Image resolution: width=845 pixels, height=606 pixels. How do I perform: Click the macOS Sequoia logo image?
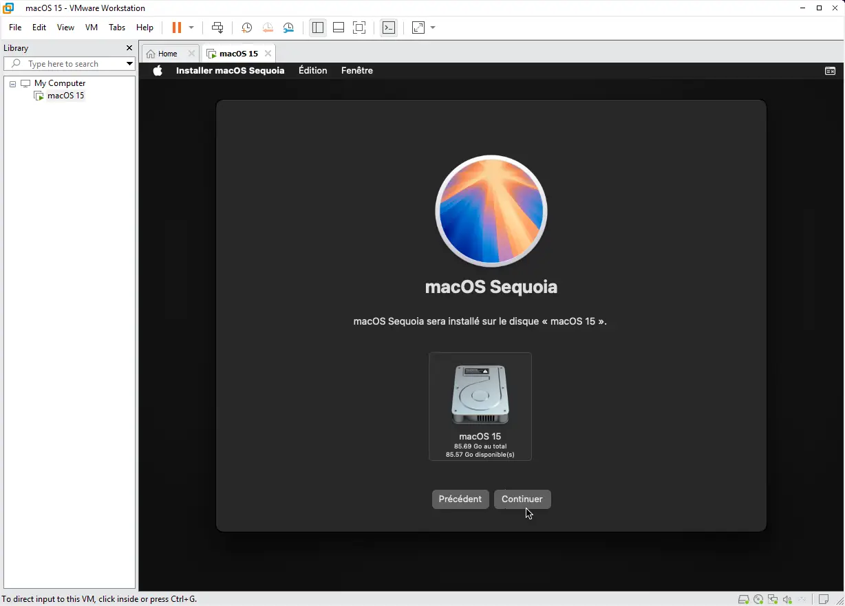(491, 210)
